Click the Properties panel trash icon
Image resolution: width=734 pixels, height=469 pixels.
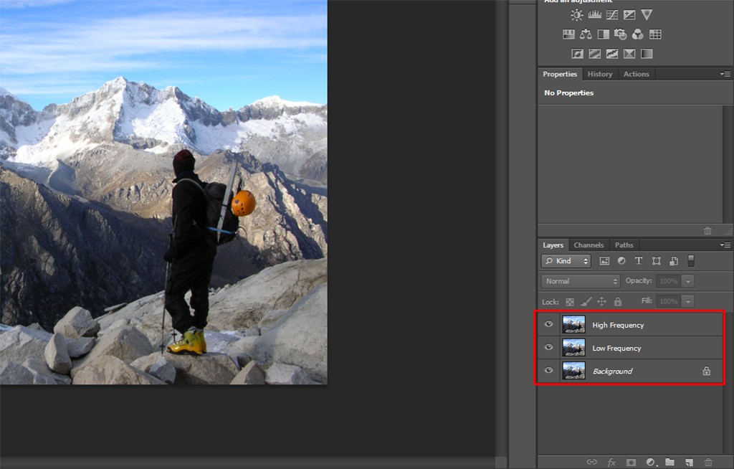click(x=707, y=230)
